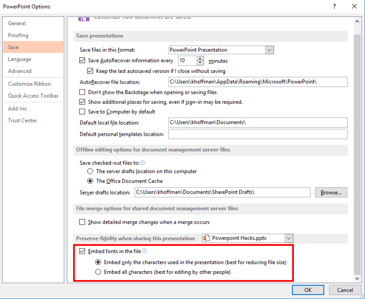This screenshot has width=365, height=299.
Task: Switch to the Advanced options page
Action: point(20,71)
